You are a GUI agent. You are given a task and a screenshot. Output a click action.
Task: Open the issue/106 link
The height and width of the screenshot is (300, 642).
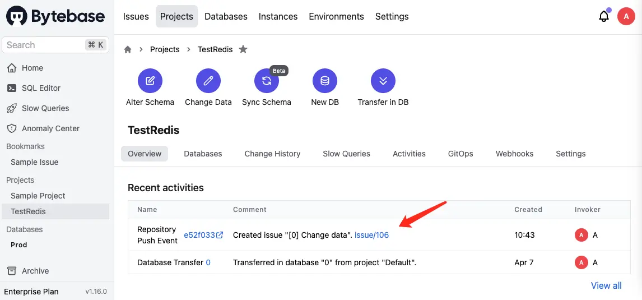[371, 236]
